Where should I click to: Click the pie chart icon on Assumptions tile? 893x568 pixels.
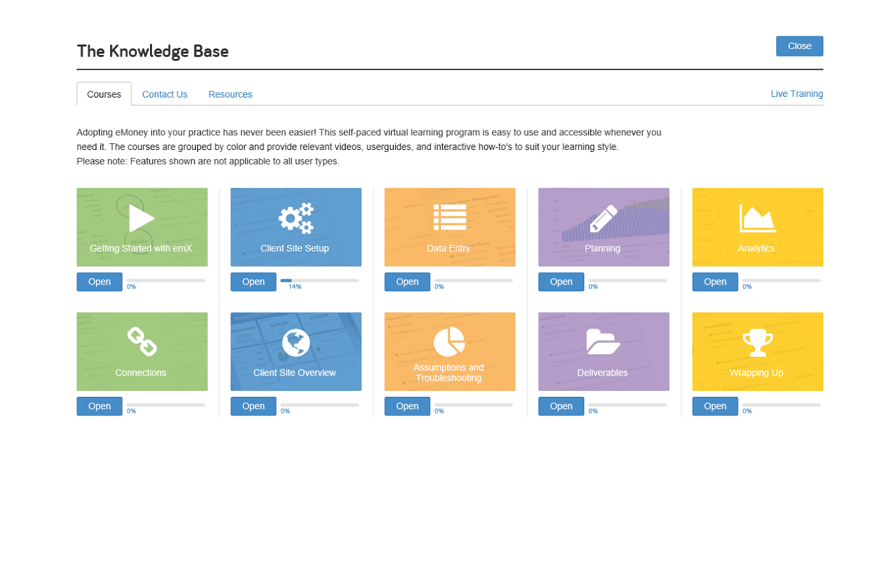click(449, 341)
